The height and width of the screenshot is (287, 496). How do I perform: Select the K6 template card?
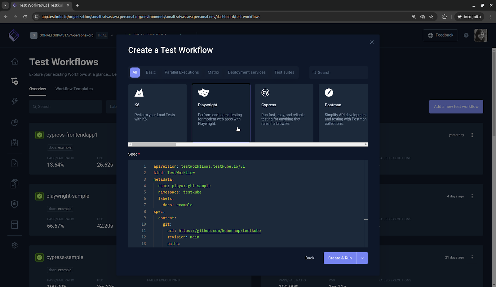157,113
